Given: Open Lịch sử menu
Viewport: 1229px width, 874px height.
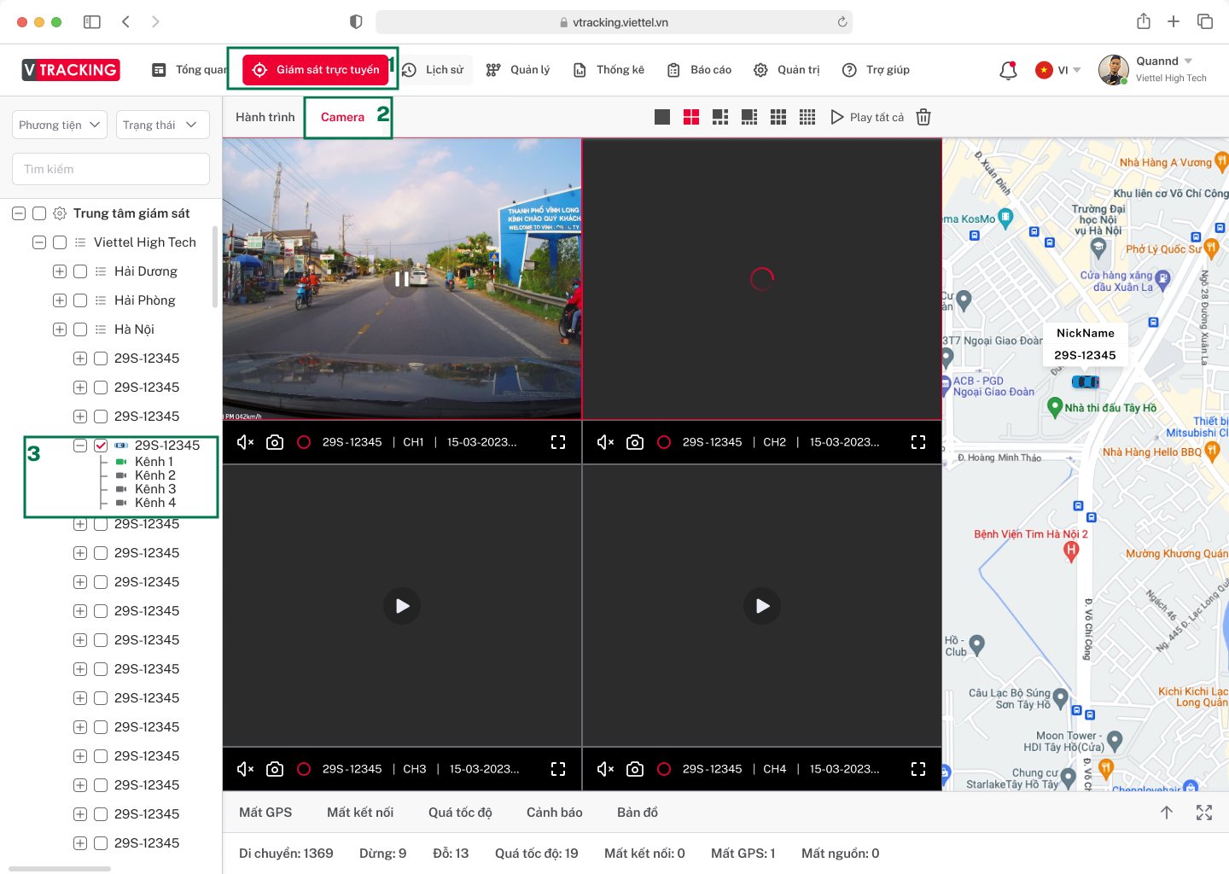Looking at the screenshot, I should [434, 70].
